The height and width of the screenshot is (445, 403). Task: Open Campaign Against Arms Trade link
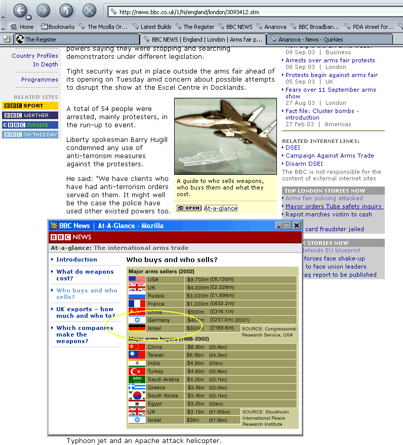pyautogui.click(x=330, y=156)
